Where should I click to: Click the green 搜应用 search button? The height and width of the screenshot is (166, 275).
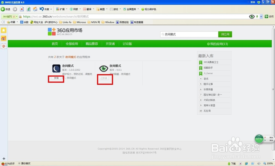pos(225,34)
